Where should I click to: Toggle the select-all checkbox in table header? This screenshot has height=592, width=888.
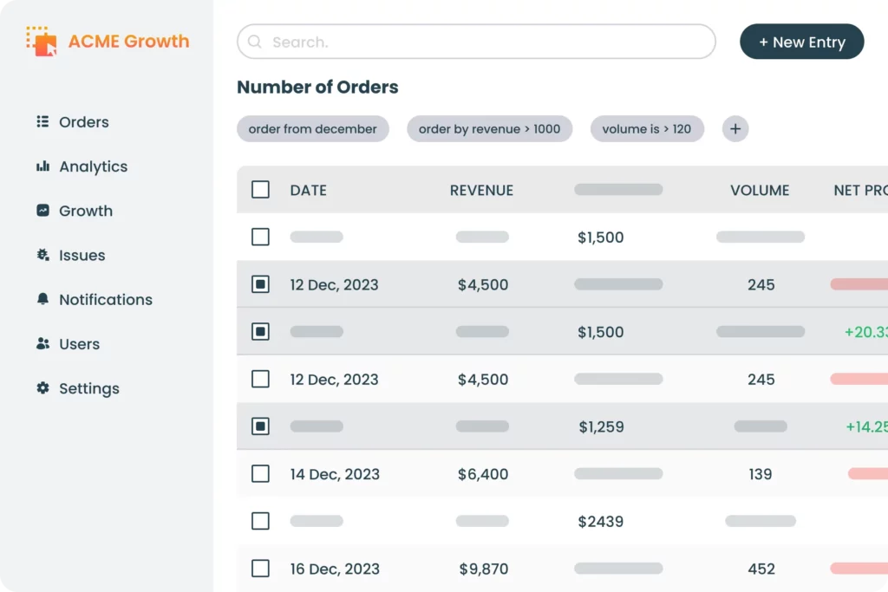point(260,190)
